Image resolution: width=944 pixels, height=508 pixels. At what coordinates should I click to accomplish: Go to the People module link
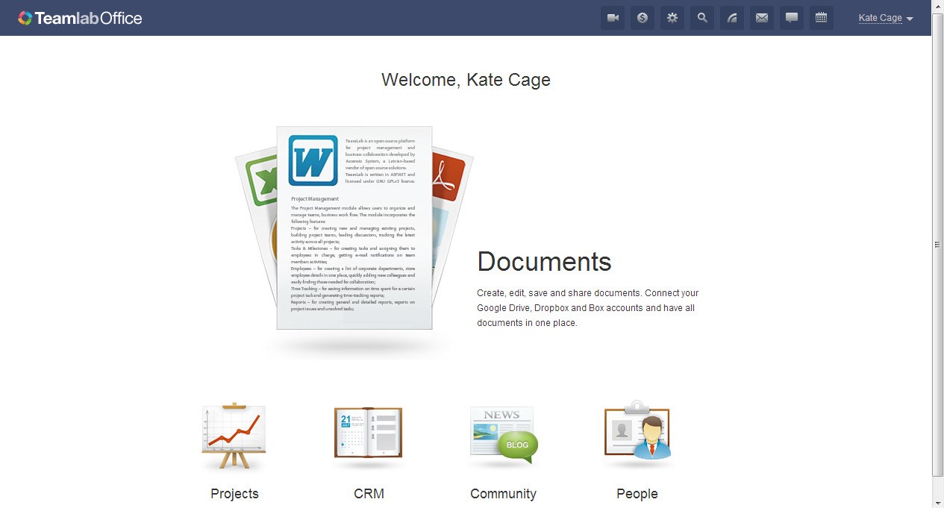pyautogui.click(x=637, y=494)
